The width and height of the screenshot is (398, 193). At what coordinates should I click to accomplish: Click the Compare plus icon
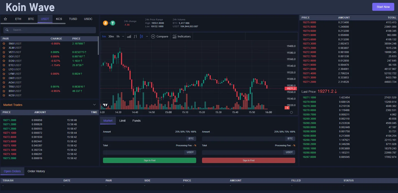(153, 37)
